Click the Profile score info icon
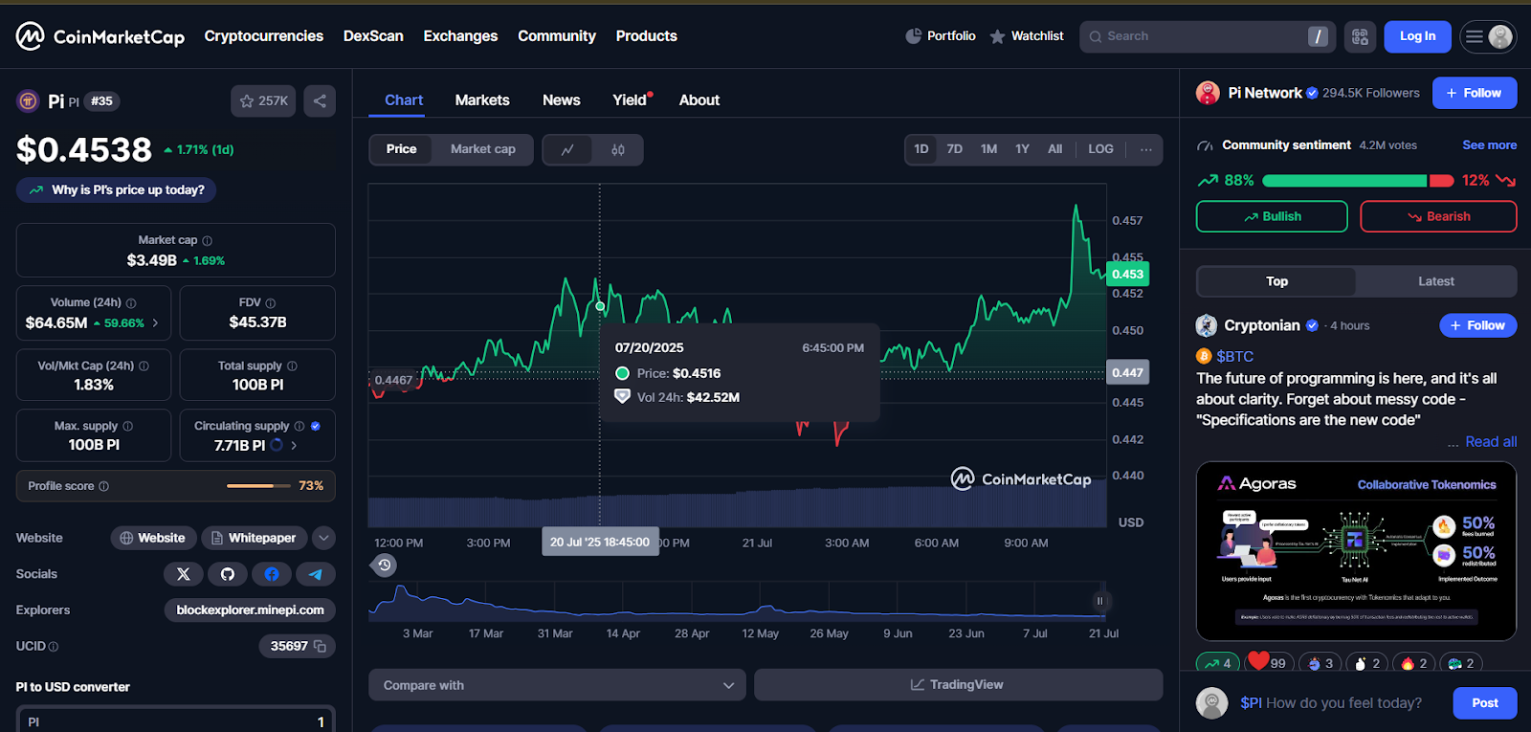This screenshot has height=732, width=1531. coord(104,486)
